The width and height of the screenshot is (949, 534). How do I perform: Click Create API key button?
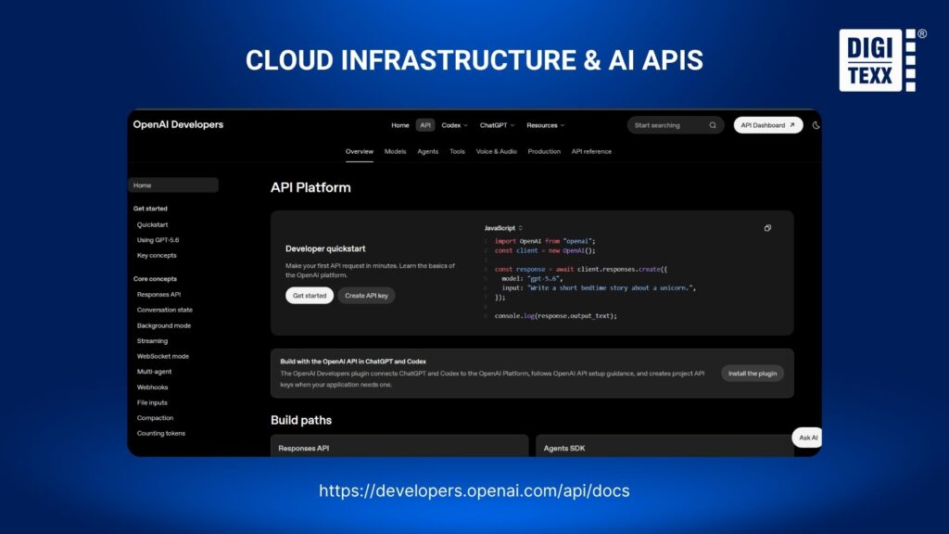coord(366,296)
